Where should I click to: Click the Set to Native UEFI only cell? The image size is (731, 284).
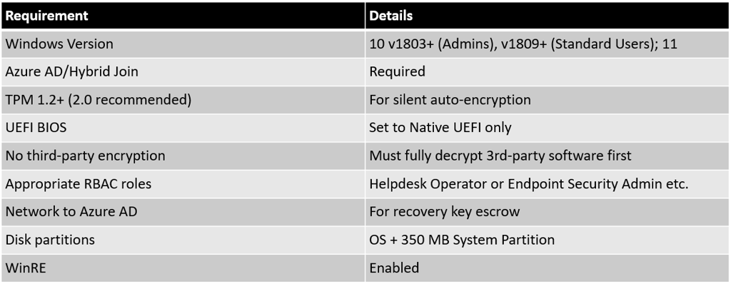coord(547,128)
